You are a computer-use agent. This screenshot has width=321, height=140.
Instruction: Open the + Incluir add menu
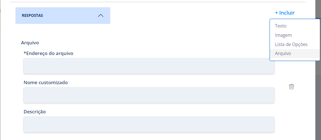285,13
